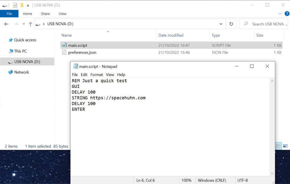Click the Search USB NOVA field

(264, 24)
